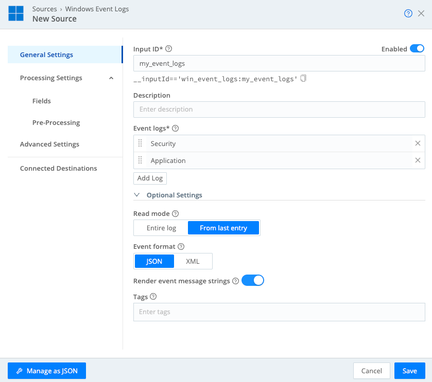Save the new source
Image resolution: width=432 pixels, height=382 pixels.
click(409, 370)
